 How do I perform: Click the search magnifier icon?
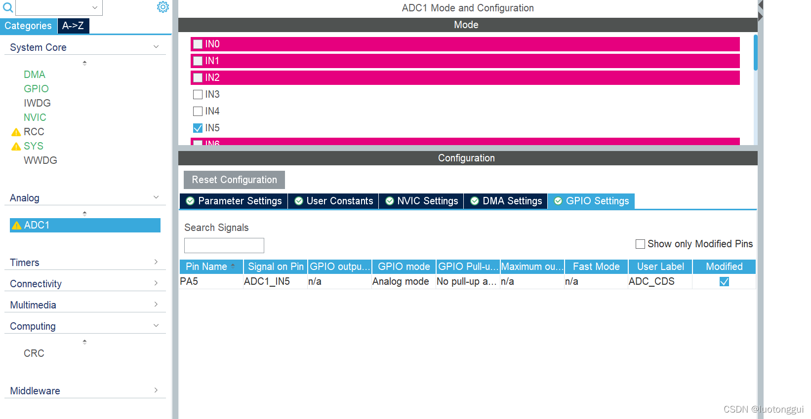[x=7, y=7]
